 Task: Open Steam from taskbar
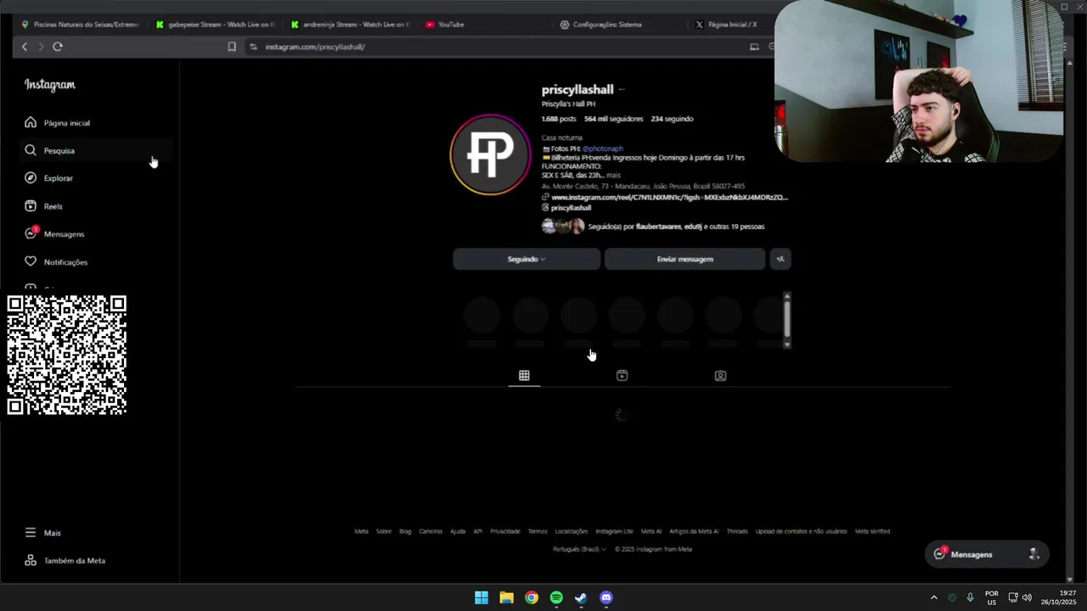pyautogui.click(x=581, y=597)
